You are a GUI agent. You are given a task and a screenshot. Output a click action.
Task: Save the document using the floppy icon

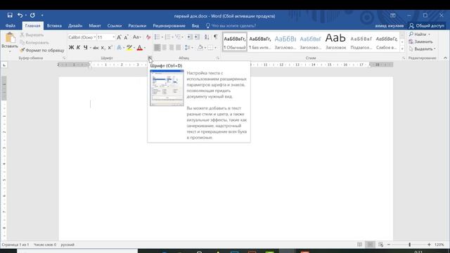click(x=10, y=15)
